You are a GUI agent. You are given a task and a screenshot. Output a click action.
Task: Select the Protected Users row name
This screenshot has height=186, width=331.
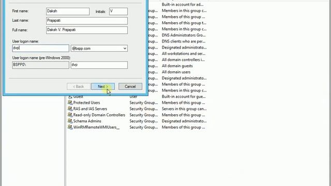[x=86, y=103]
